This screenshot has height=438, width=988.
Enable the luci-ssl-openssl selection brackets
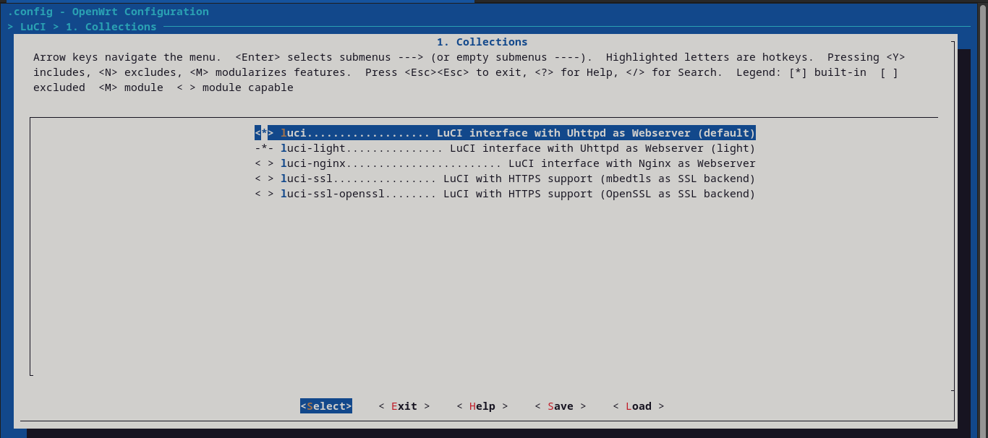(x=264, y=194)
